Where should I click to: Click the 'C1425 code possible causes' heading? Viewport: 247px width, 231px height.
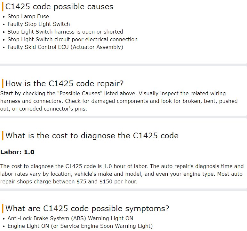click(x=59, y=7)
